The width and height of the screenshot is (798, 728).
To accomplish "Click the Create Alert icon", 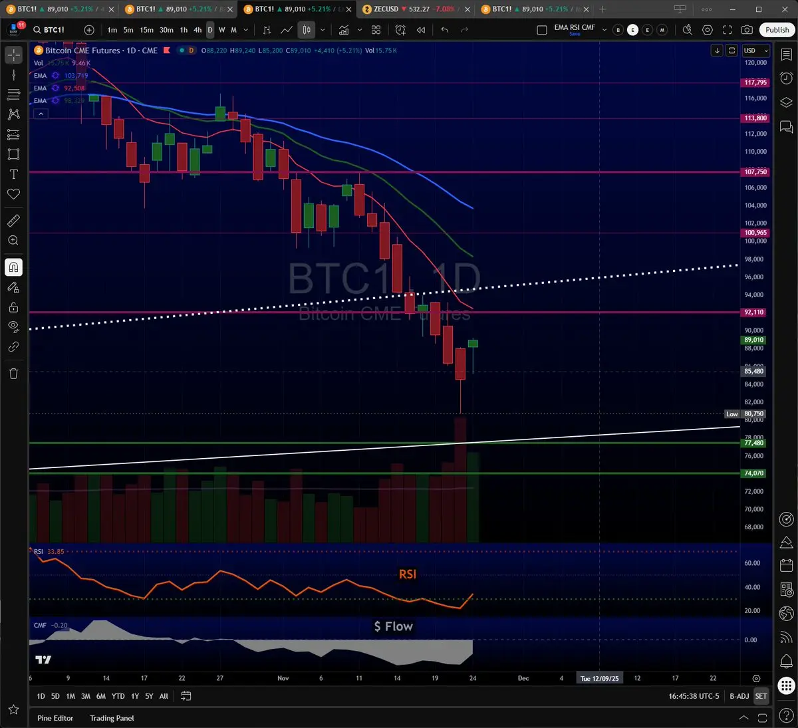I will point(400,30).
